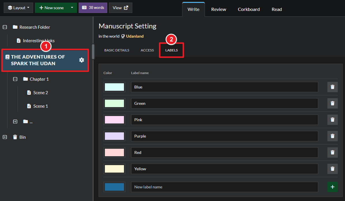Switch to the Review tab

219,9
